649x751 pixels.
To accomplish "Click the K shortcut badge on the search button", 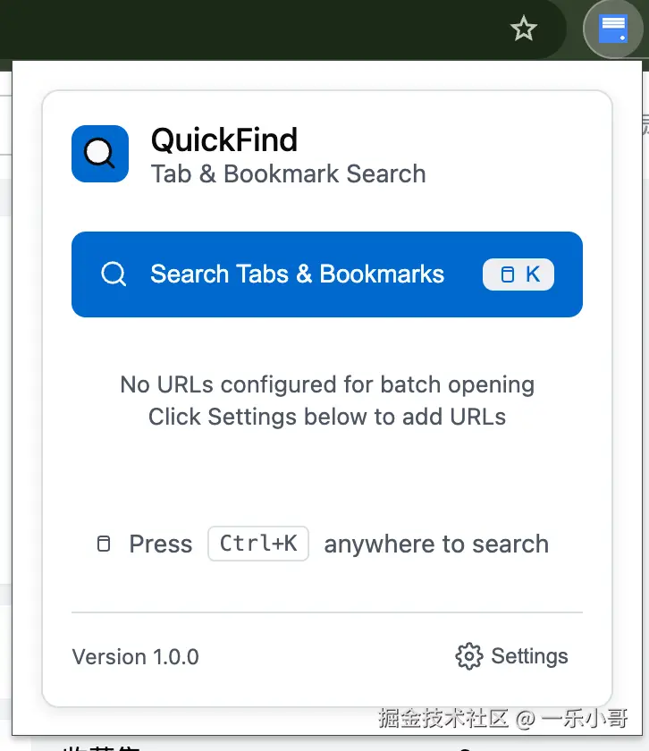I will pos(518,274).
